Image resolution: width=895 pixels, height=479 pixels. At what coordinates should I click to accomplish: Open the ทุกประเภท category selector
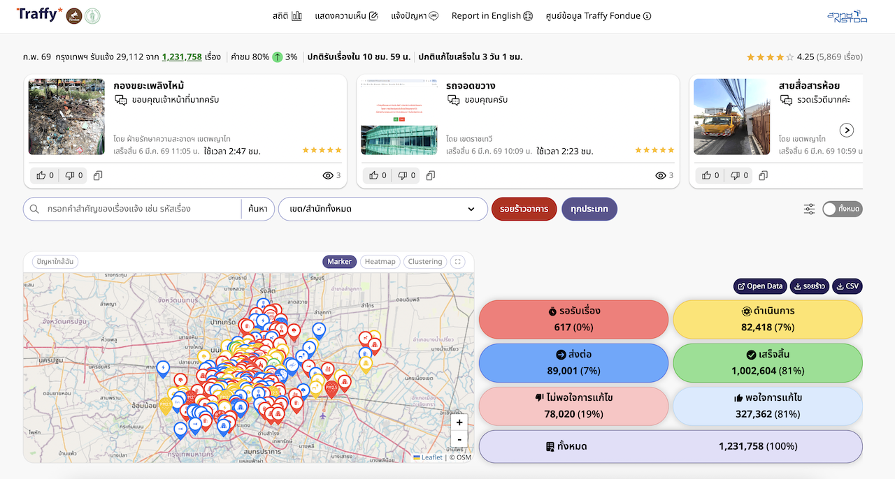tap(589, 209)
